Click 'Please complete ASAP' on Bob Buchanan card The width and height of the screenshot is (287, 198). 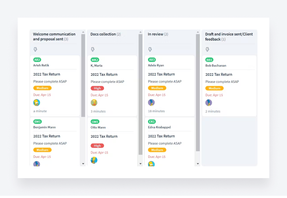(x=222, y=82)
